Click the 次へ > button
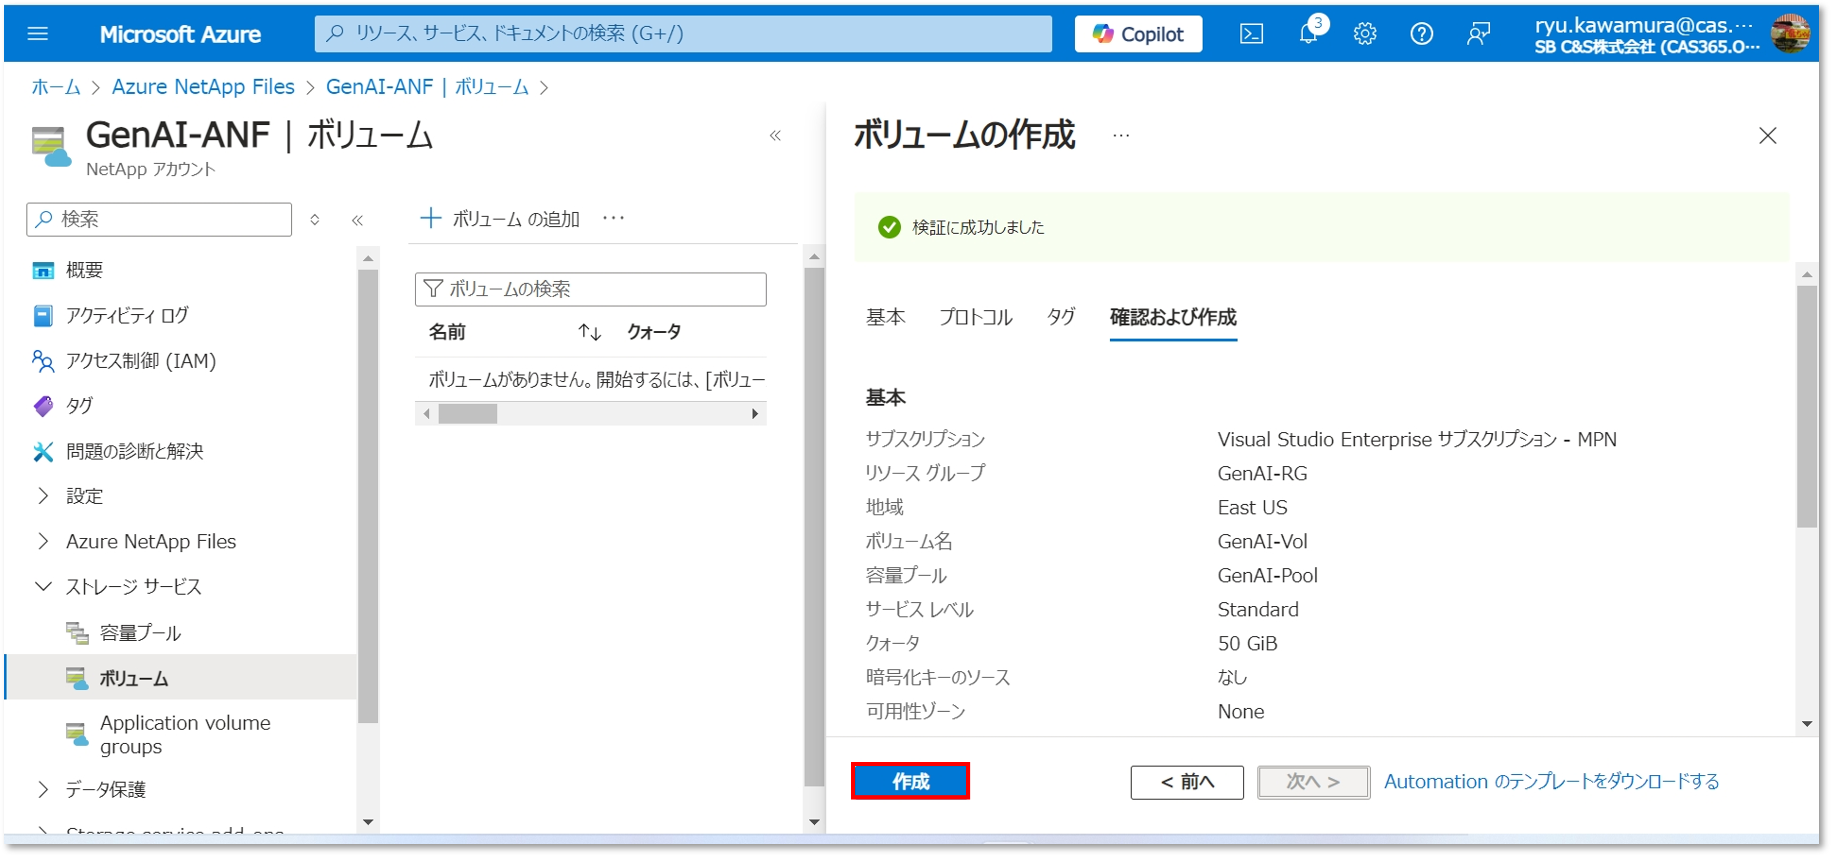Screen dimensions: 1831x856 pyautogui.click(x=1313, y=781)
